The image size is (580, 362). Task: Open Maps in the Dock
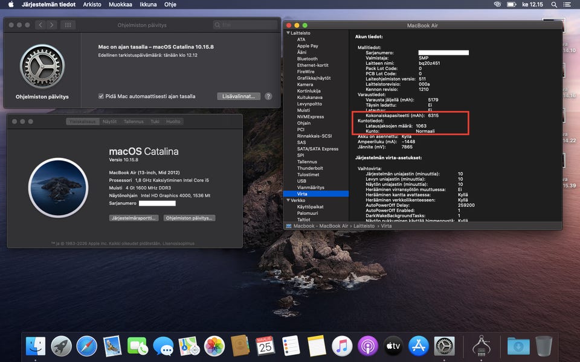[188, 346]
